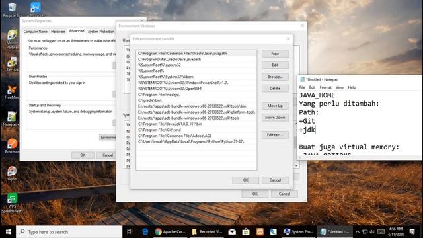Open the Windows Start menu
Image resolution: width=423 pixels, height=238 pixels.
[x=8, y=232]
